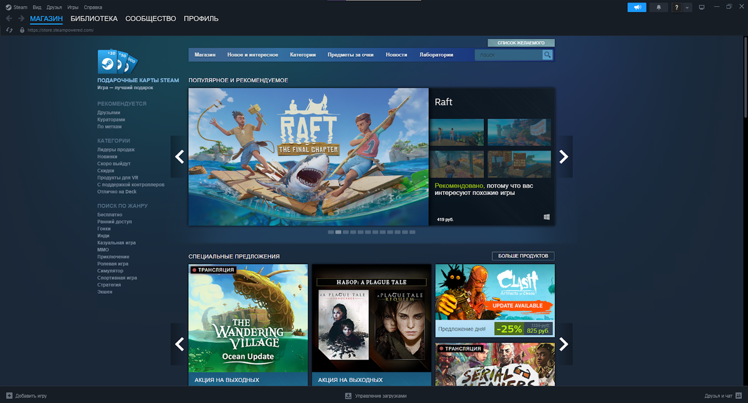This screenshot has width=748, height=403.
Task: Open the Raft featured banner
Action: (x=309, y=156)
